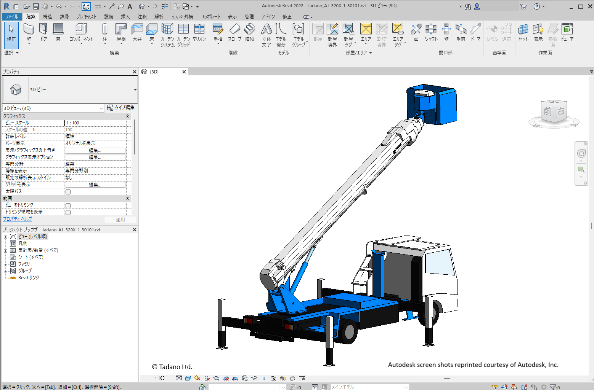594x390 pixels.
Task: Enable the 太陽パス checkbox
Action: 68,192
